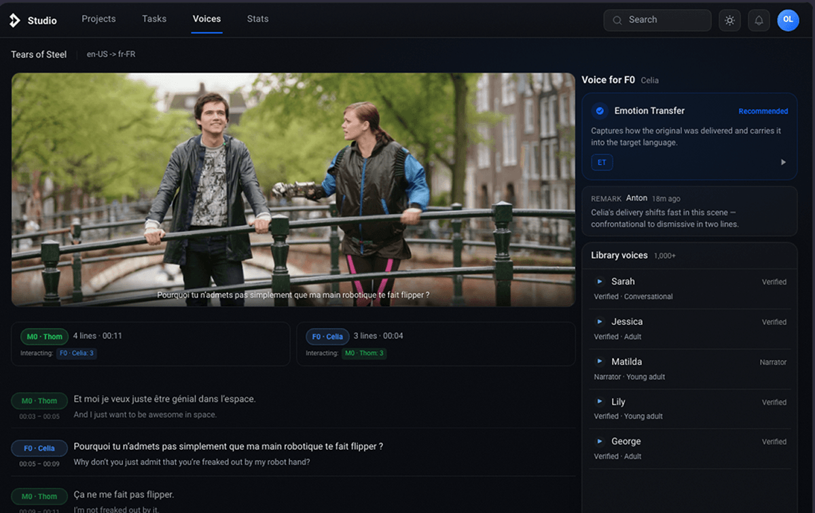Image resolution: width=815 pixels, height=513 pixels.
Task: Choose the George library voice name
Action: 626,441
